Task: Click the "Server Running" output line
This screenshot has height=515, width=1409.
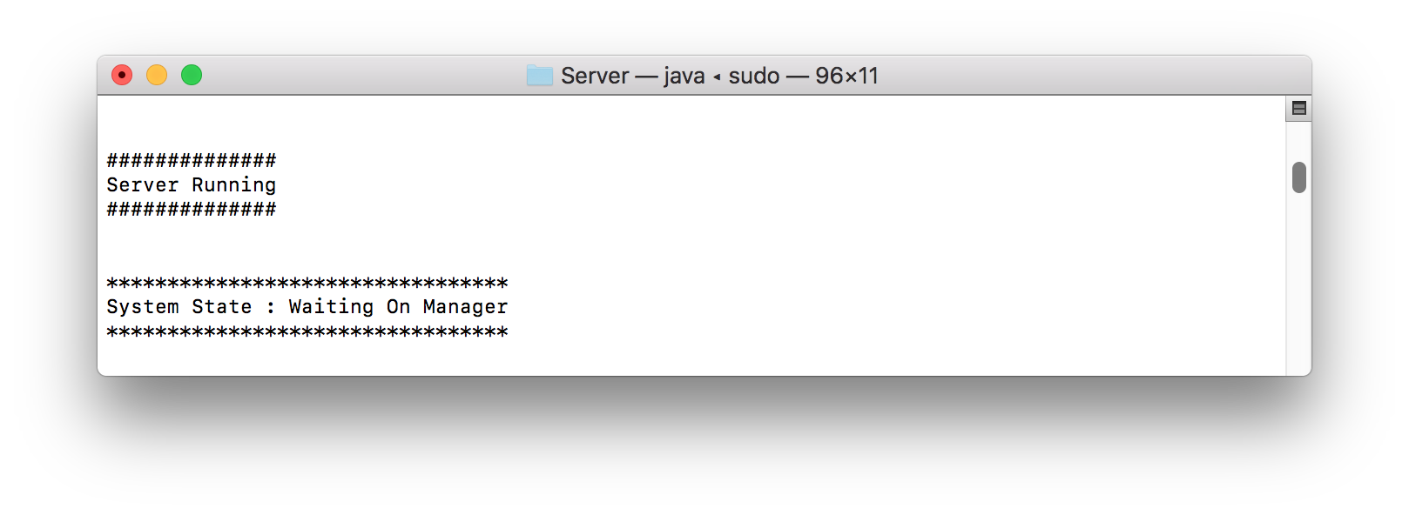Action: tap(192, 184)
